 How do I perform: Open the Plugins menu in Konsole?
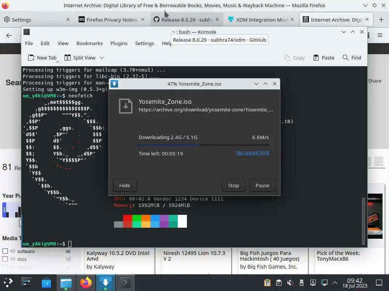119,43
